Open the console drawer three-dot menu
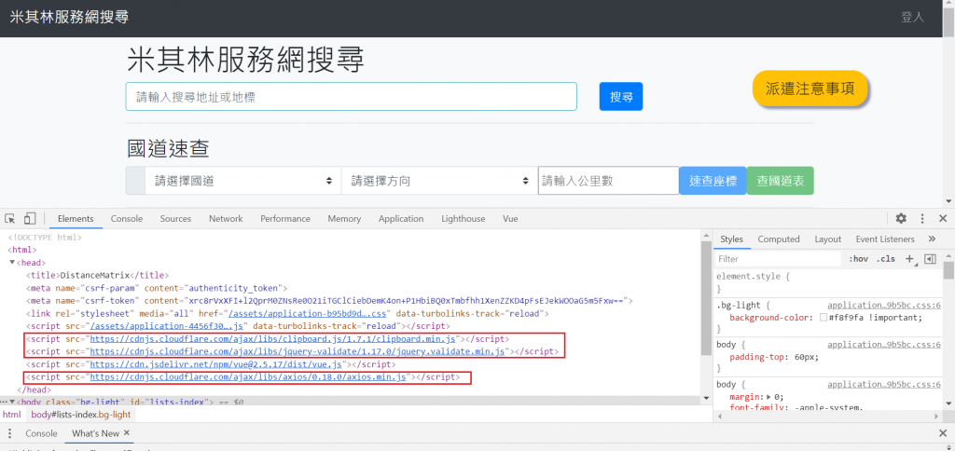This screenshot has width=955, height=451. [x=9, y=433]
